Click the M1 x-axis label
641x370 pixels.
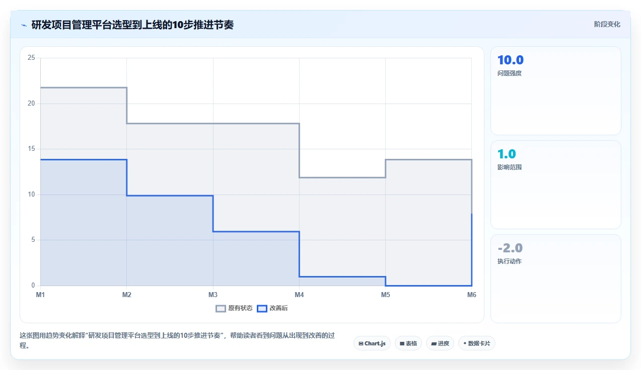coord(40,295)
